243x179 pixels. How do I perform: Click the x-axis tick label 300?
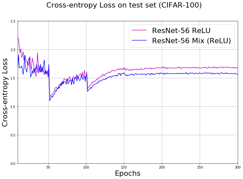pos(238,167)
